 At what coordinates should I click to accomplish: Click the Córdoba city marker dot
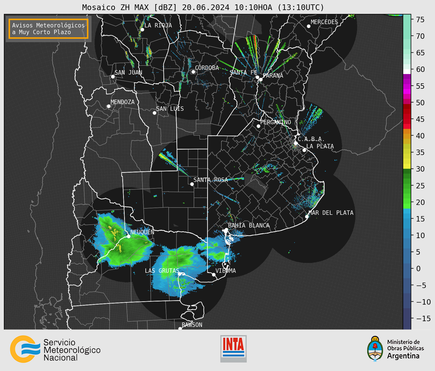tap(193, 72)
